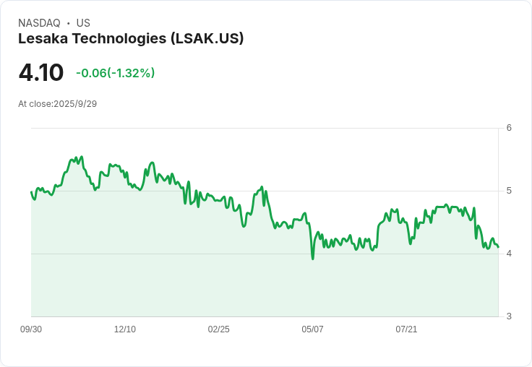Click the 4 price axis label

[x=509, y=254]
